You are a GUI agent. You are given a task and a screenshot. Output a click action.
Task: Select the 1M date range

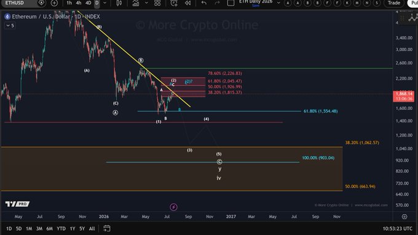coord(29,229)
